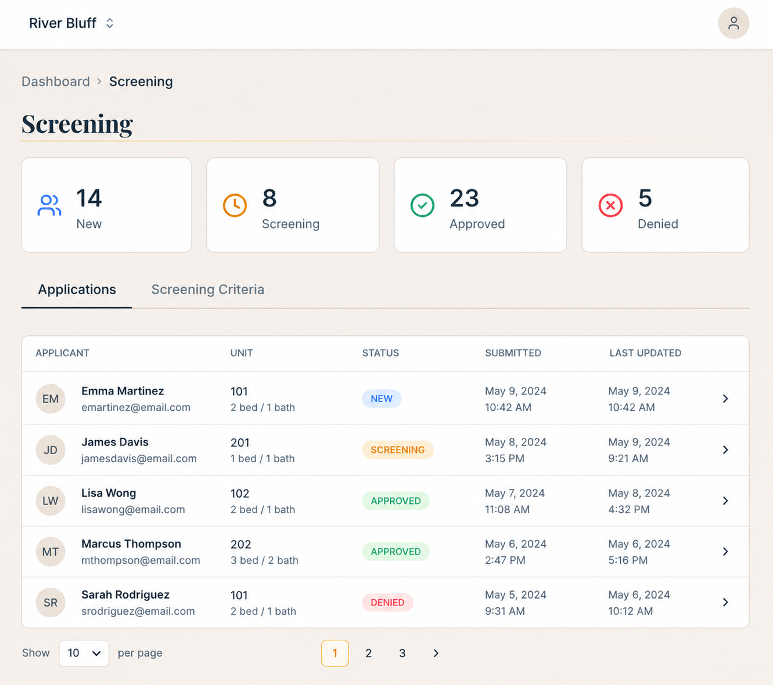Select Marcus Thompson applicant name
773x685 pixels.
131,543
